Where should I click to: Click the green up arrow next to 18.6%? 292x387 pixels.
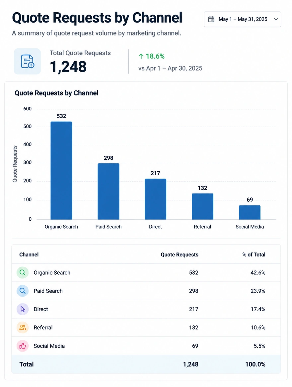141,56
